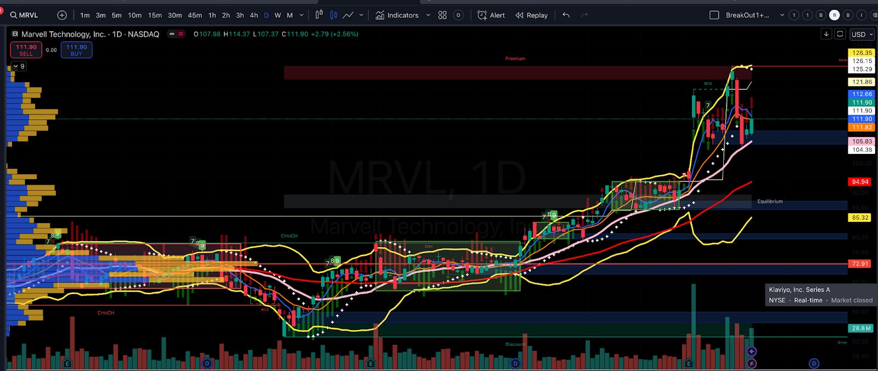Select the M monthly timeframe
This screenshot has width=878, height=371.
290,15
